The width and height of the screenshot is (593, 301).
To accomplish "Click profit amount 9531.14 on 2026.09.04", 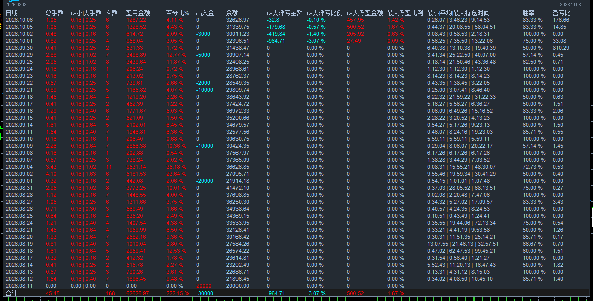I will pos(136,167).
